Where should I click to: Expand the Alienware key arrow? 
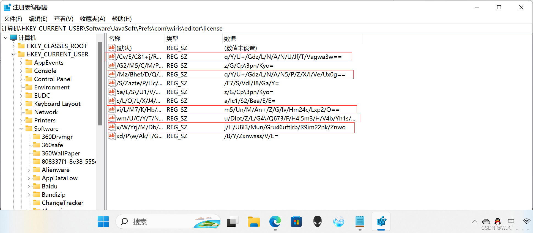pos(29,170)
